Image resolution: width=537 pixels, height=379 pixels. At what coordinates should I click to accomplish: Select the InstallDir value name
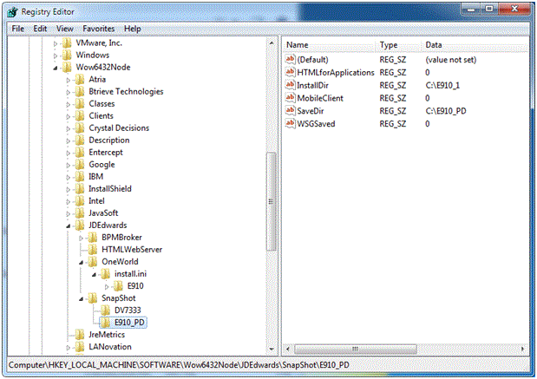(x=312, y=85)
